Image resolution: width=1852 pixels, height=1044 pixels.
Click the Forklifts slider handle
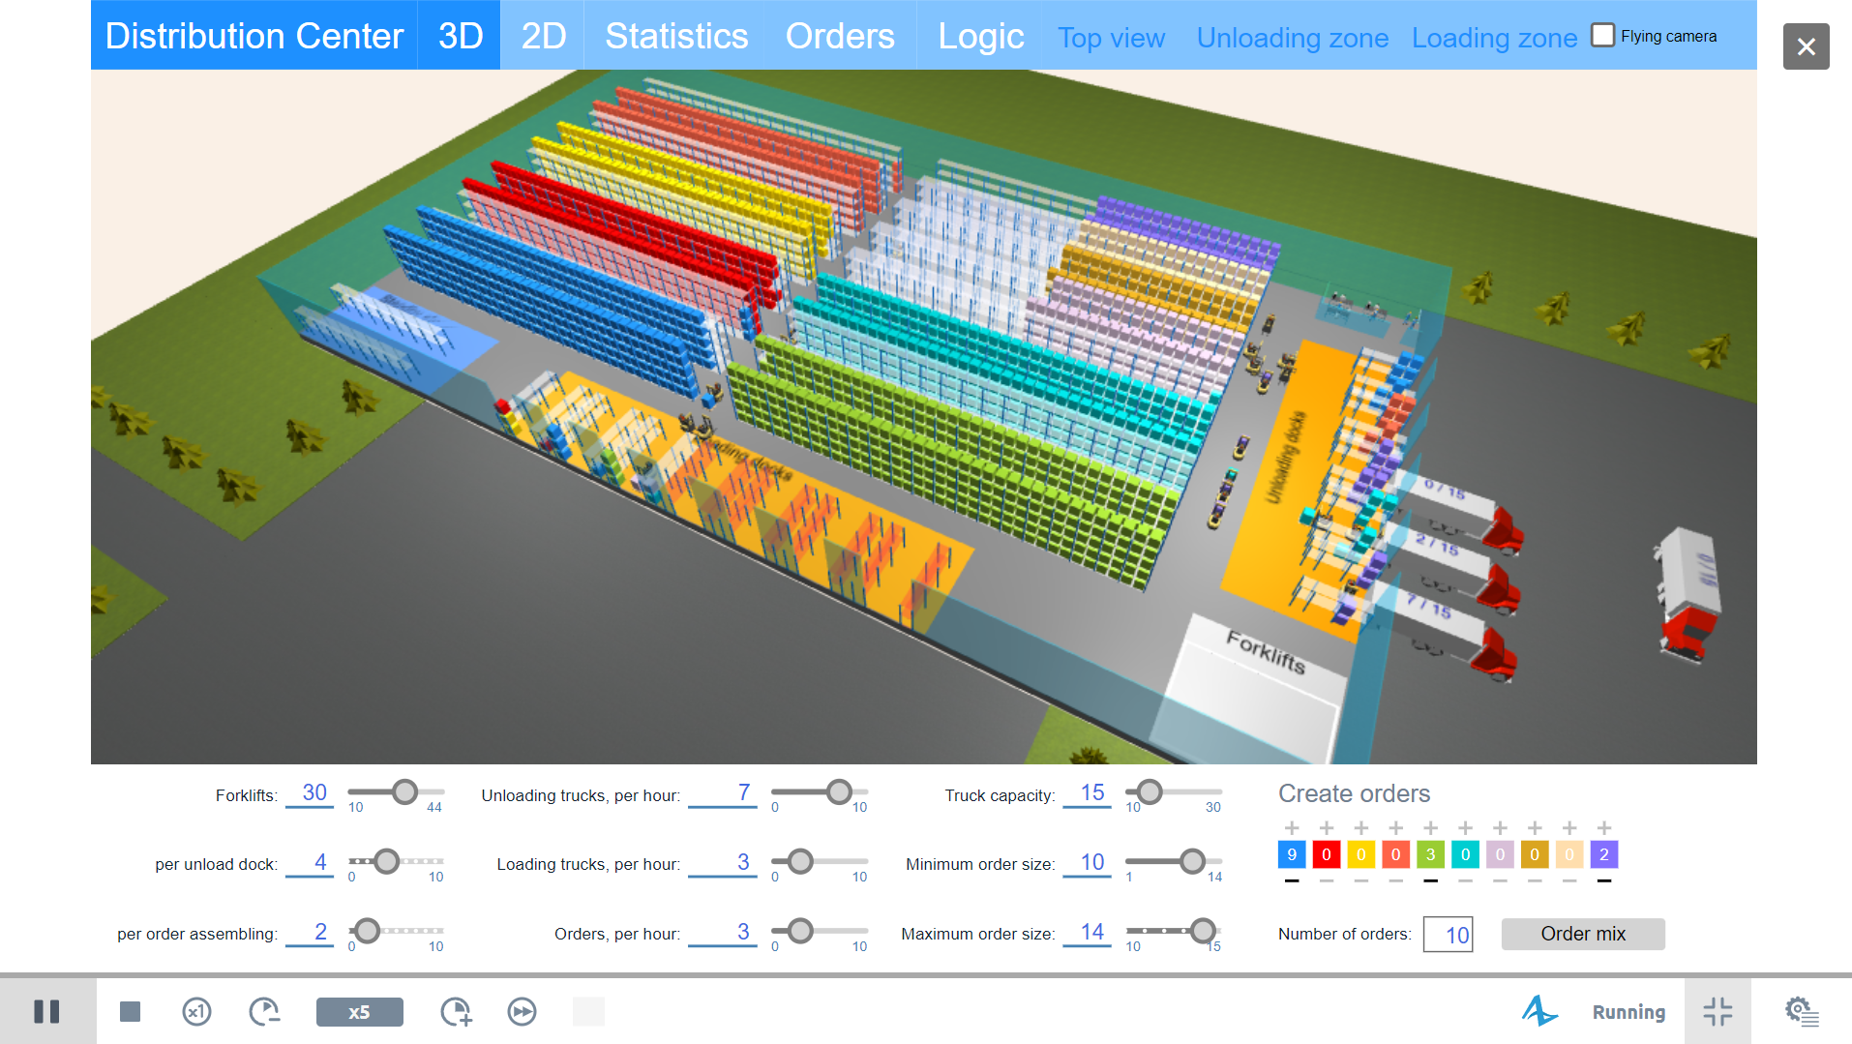point(405,792)
